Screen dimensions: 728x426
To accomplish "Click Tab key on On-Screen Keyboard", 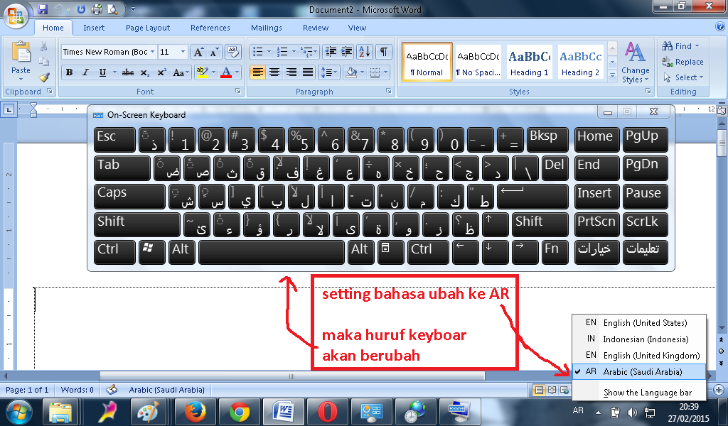I will [122, 168].
